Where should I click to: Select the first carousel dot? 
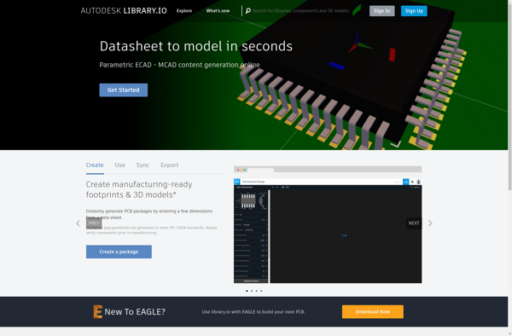click(247, 291)
